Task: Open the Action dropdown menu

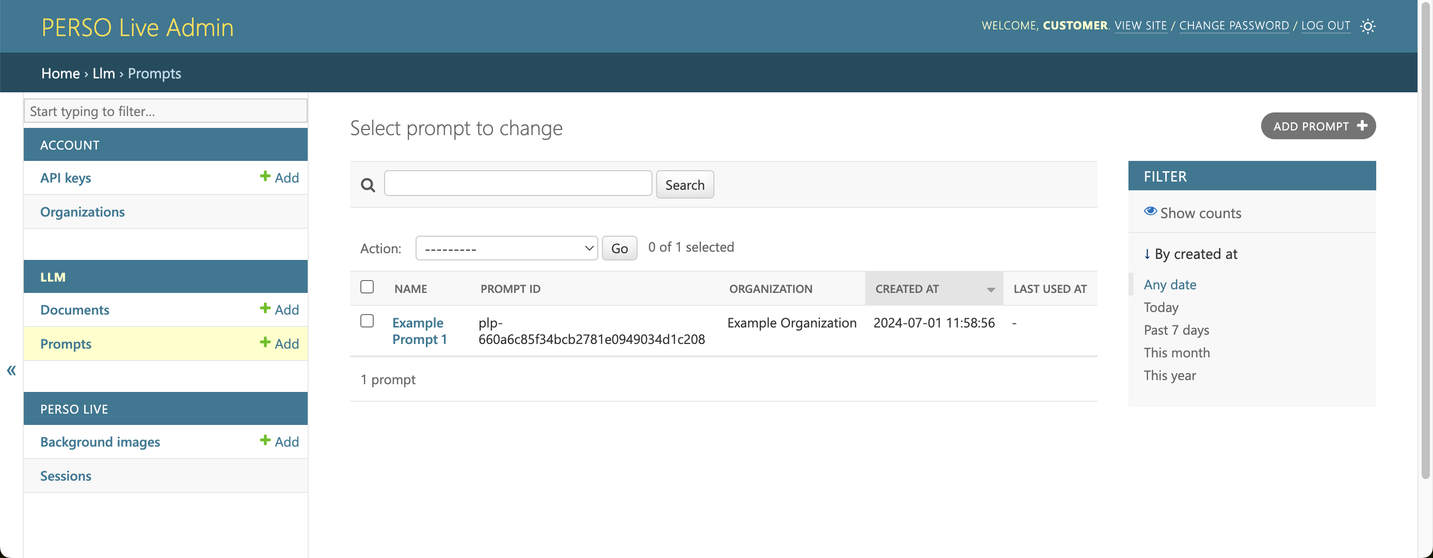Action: [x=506, y=248]
